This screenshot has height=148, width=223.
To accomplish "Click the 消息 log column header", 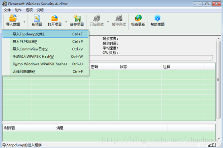I will click(111, 128).
